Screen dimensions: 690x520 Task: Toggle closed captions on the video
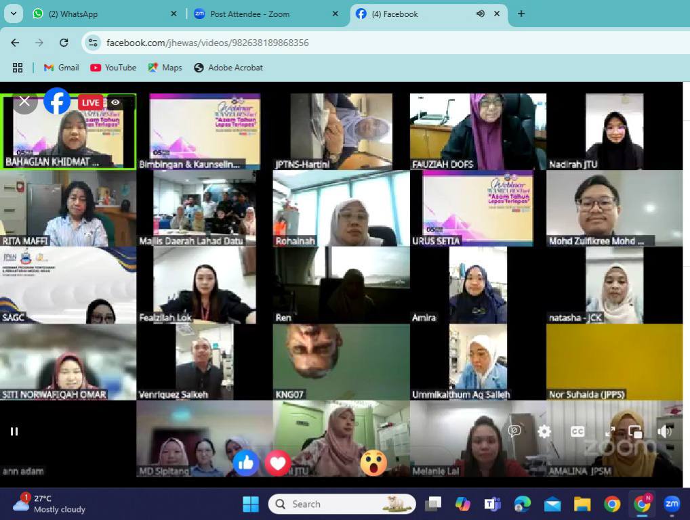click(577, 431)
